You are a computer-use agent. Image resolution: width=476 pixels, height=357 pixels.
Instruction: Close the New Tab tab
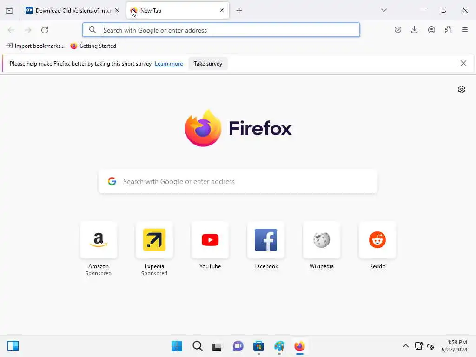222,10
